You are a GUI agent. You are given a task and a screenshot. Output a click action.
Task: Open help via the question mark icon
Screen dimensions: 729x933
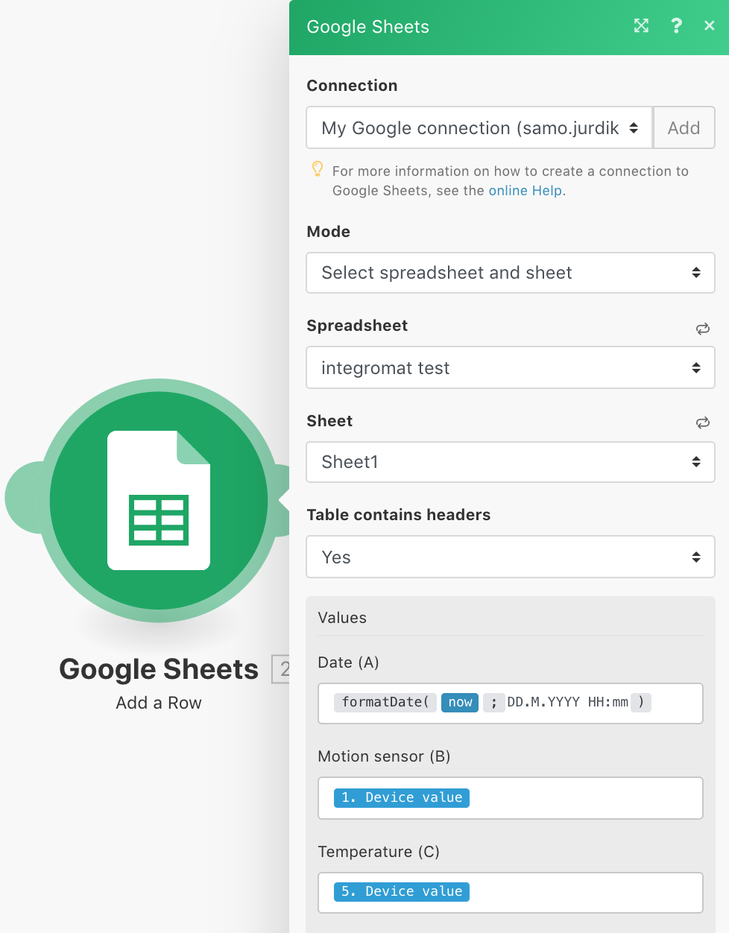(676, 25)
